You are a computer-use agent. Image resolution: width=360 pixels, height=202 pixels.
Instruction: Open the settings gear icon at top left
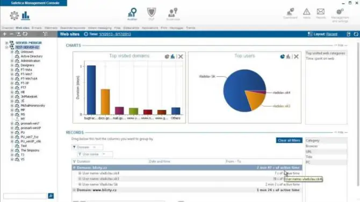(14, 16)
